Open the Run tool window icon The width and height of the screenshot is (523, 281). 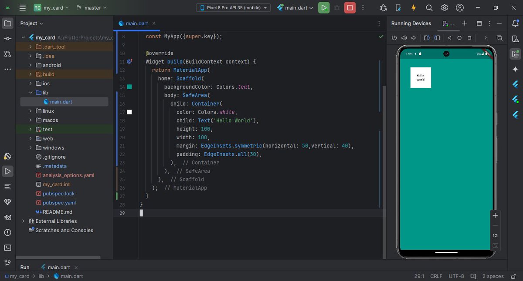(x=7, y=171)
